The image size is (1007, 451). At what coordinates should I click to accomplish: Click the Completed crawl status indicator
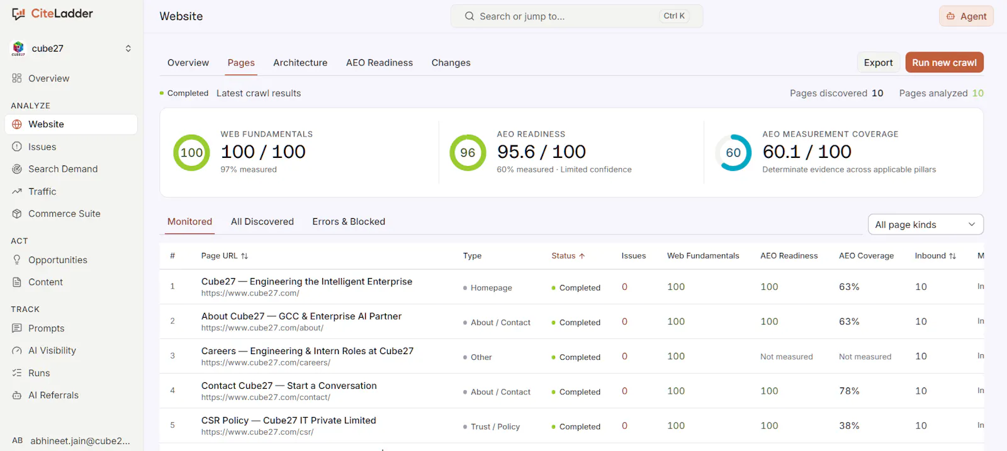(184, 93)
